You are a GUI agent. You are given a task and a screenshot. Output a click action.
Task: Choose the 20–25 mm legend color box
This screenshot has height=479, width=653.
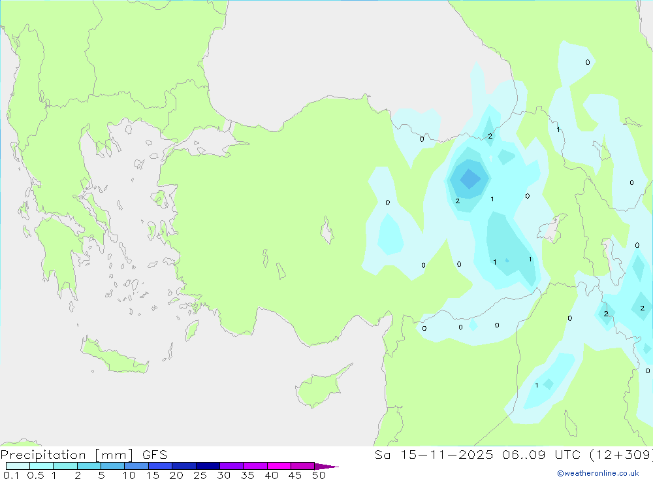(x=184, y=466)
